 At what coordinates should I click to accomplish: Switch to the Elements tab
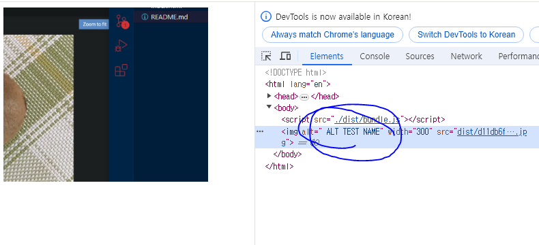[327, 56]
